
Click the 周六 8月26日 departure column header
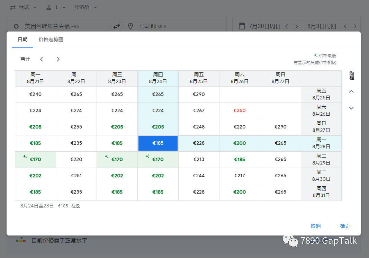[x=240, y=78]
